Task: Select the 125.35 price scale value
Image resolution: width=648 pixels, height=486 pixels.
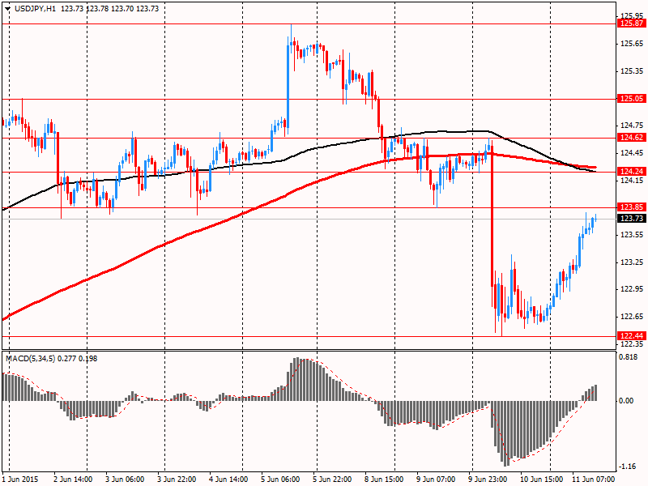Action: (x=632, y=71)
